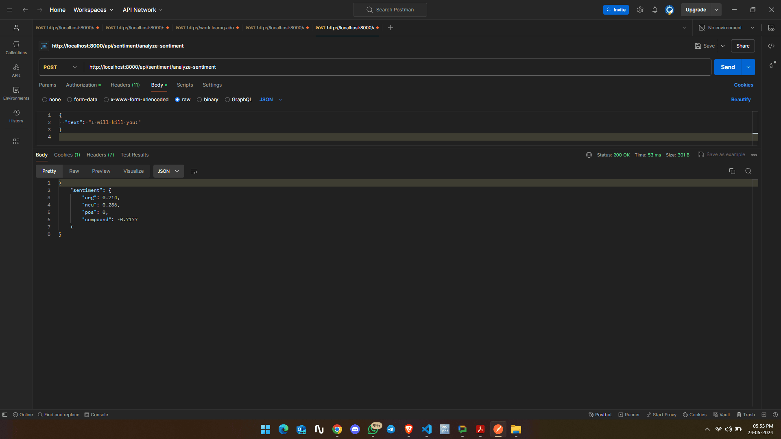Open the Collections sidebar panel
The image size is (781, 439).
click(16, 48)
